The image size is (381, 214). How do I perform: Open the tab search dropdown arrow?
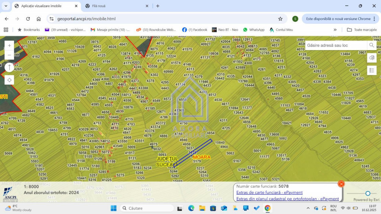[x=6, y=6]
